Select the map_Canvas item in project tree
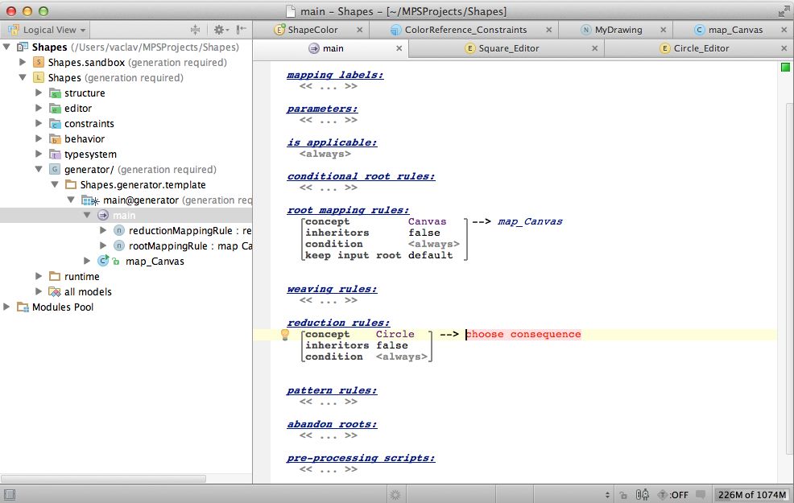 155,262
